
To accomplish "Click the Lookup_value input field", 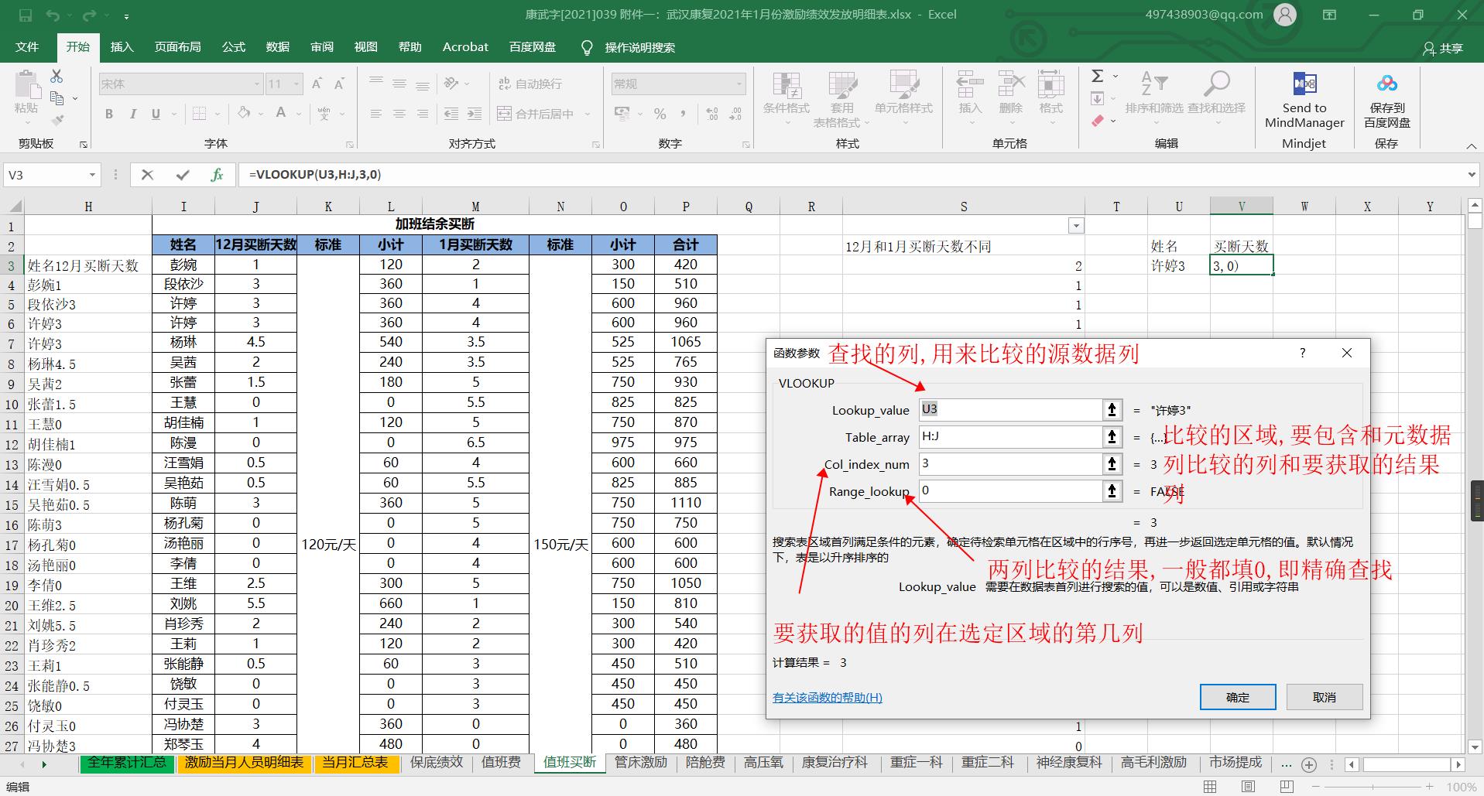I will (x=1010, y=410).
